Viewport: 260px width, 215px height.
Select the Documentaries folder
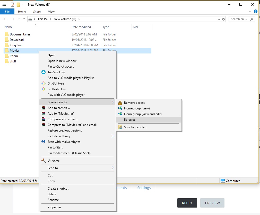coord(20,34)
